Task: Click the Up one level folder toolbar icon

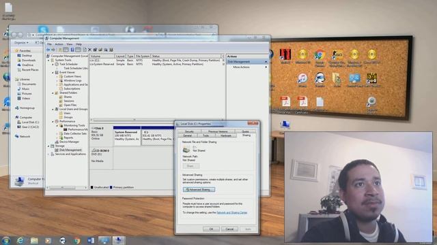Action: [x=60, y=50]
